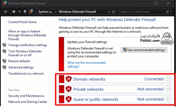Click Use recommended settings button
The width and height of the screenshot is (176, 107).
click(144, 50)
